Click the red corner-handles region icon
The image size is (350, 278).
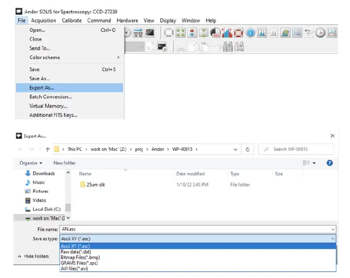pos(239,33)
